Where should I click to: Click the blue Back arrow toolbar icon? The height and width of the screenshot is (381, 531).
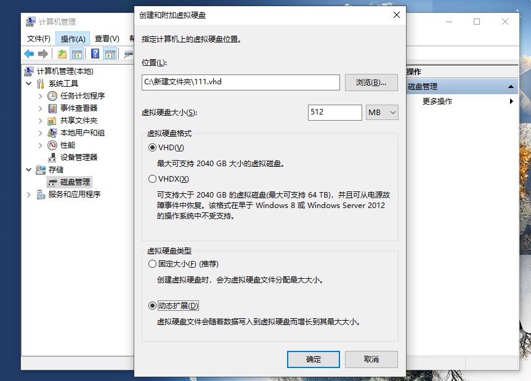[29, 54]
